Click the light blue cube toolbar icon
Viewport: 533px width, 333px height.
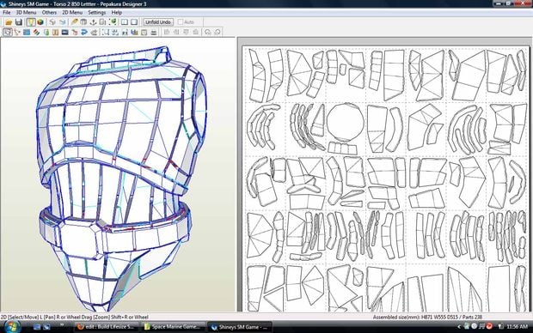tap(62, 22)
